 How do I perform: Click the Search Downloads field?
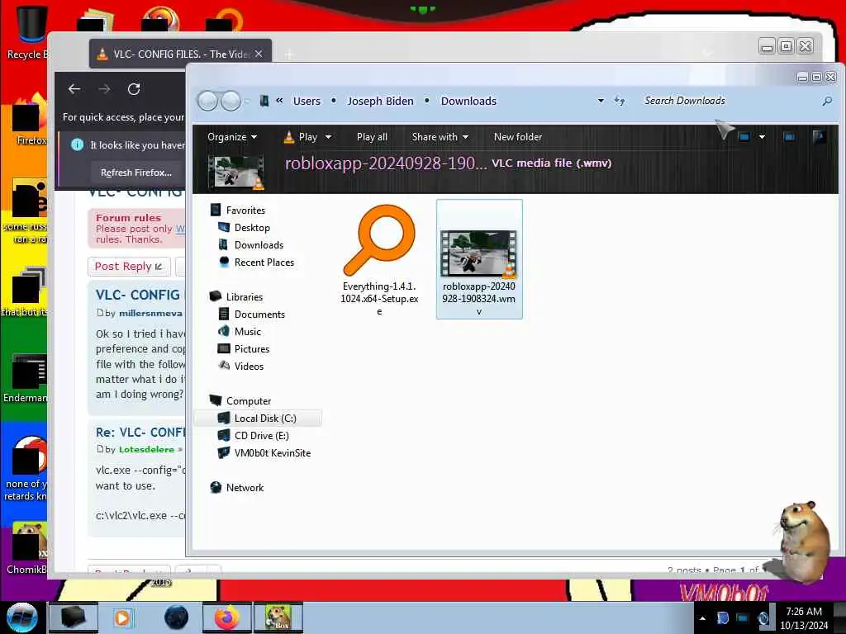[x=731, y=101]
